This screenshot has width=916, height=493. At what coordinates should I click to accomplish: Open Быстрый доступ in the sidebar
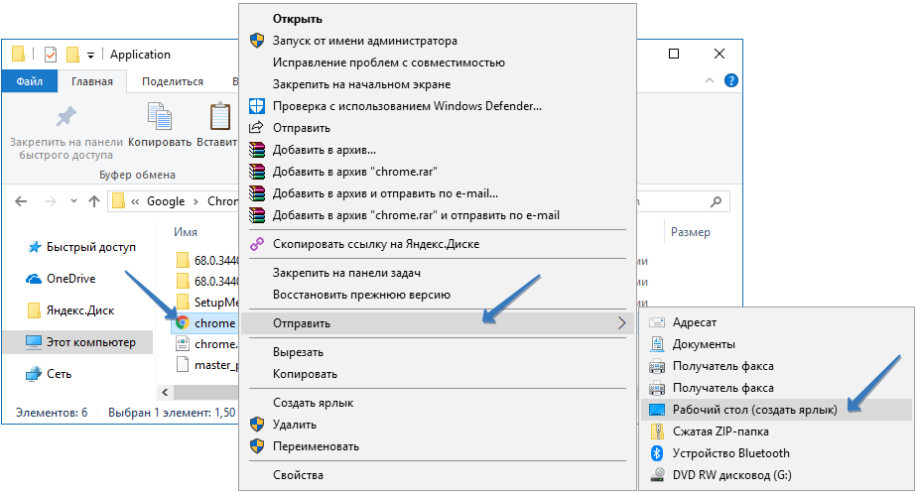(x=90, y=247)
